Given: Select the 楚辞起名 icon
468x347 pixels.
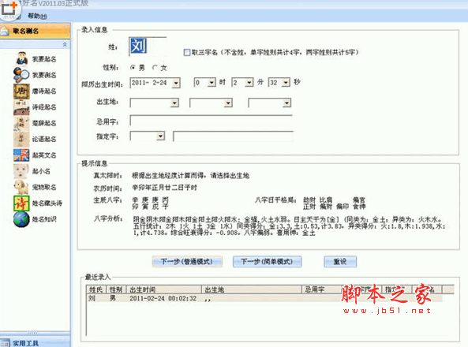Looking at the screenshot, I should click(x=21, y=123).
